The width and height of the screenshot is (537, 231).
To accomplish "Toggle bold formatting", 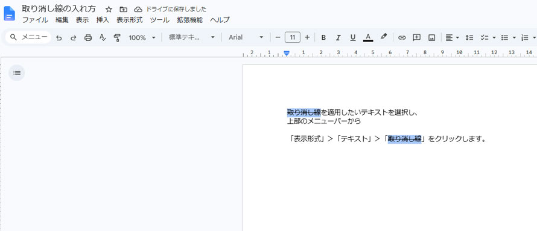I will coord(323,37).
